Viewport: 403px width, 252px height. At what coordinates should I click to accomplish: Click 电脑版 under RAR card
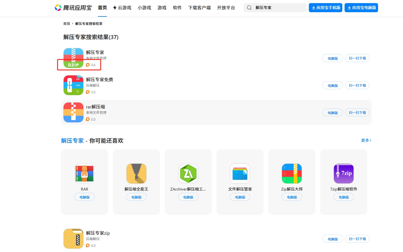(x=85, y=197)
